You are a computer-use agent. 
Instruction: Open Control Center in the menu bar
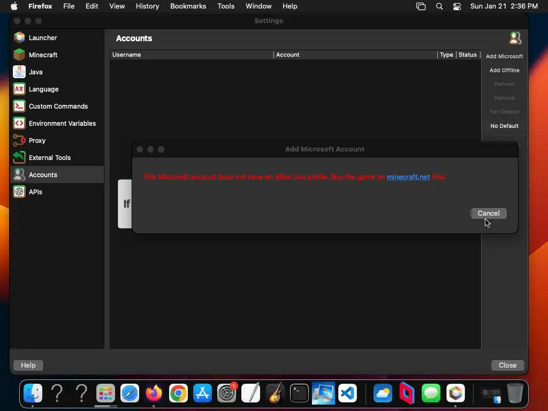coord(457,6)
